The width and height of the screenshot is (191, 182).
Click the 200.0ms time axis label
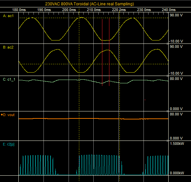tap(69, 10)
